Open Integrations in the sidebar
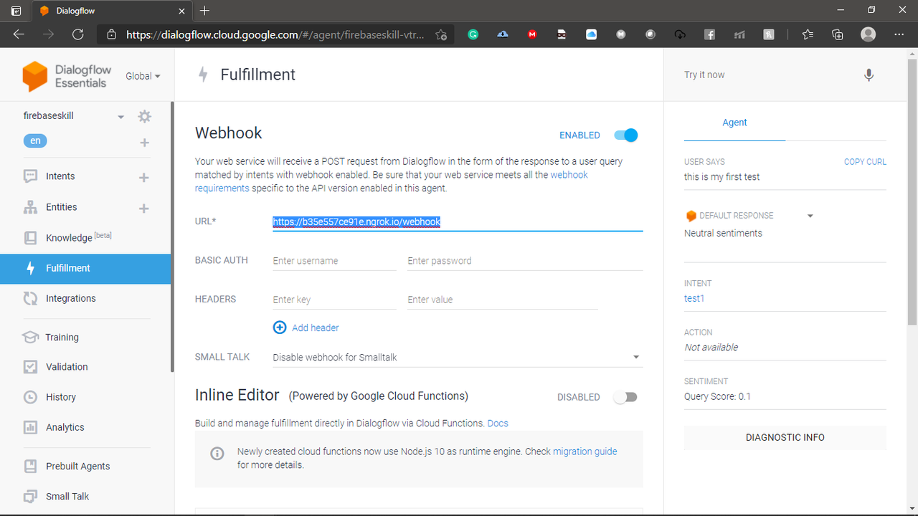 tap(70, 298)
